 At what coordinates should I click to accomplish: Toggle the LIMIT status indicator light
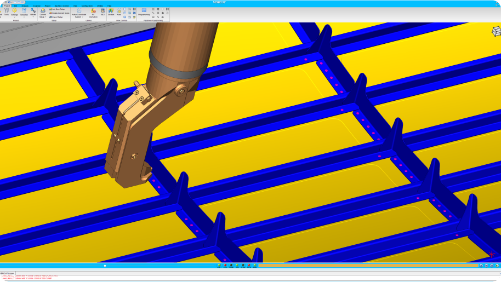click(x=219, y=266)
